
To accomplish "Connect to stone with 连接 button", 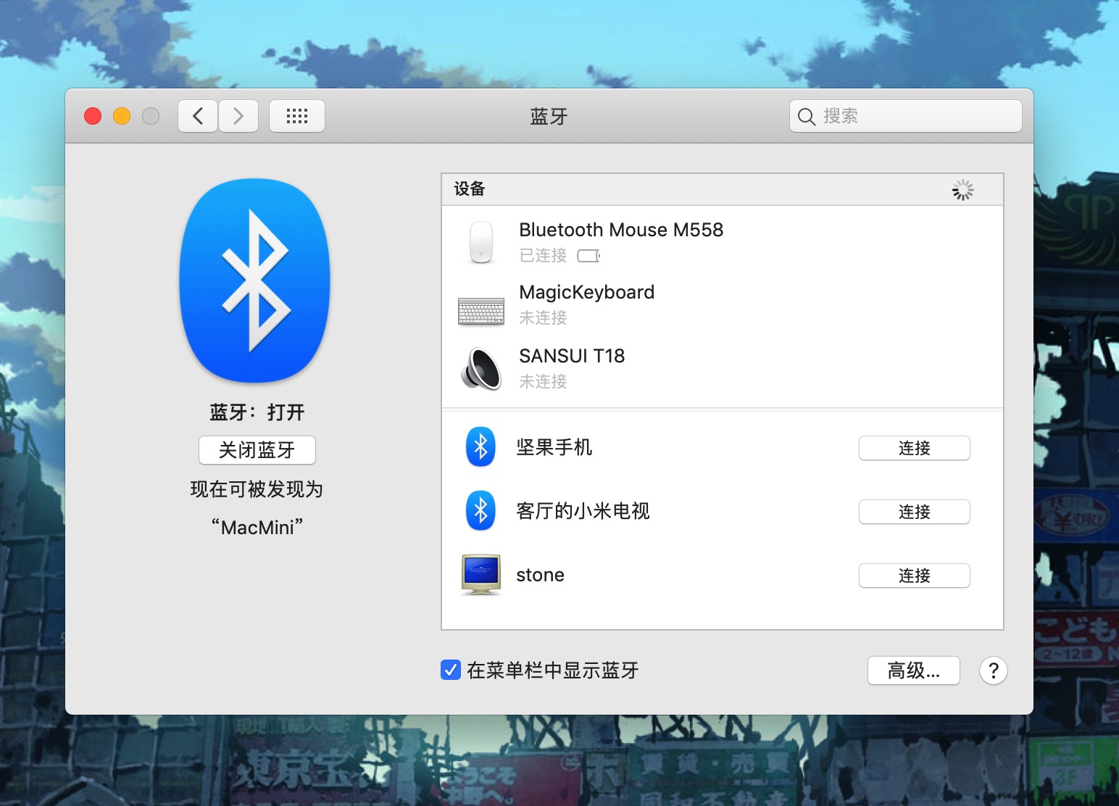I will point(915,576).
